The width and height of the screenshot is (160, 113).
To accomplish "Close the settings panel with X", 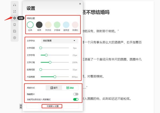I will tap(80, 4).
